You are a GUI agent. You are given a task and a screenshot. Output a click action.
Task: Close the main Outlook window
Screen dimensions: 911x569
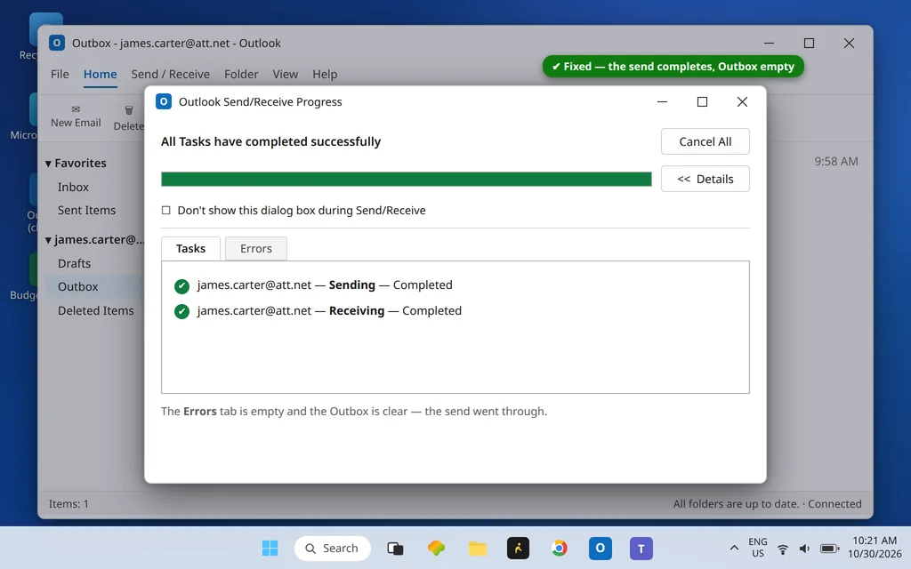(849, 43)
